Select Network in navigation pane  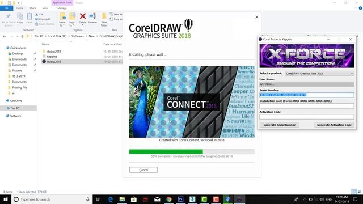click(x=15, y=116)
